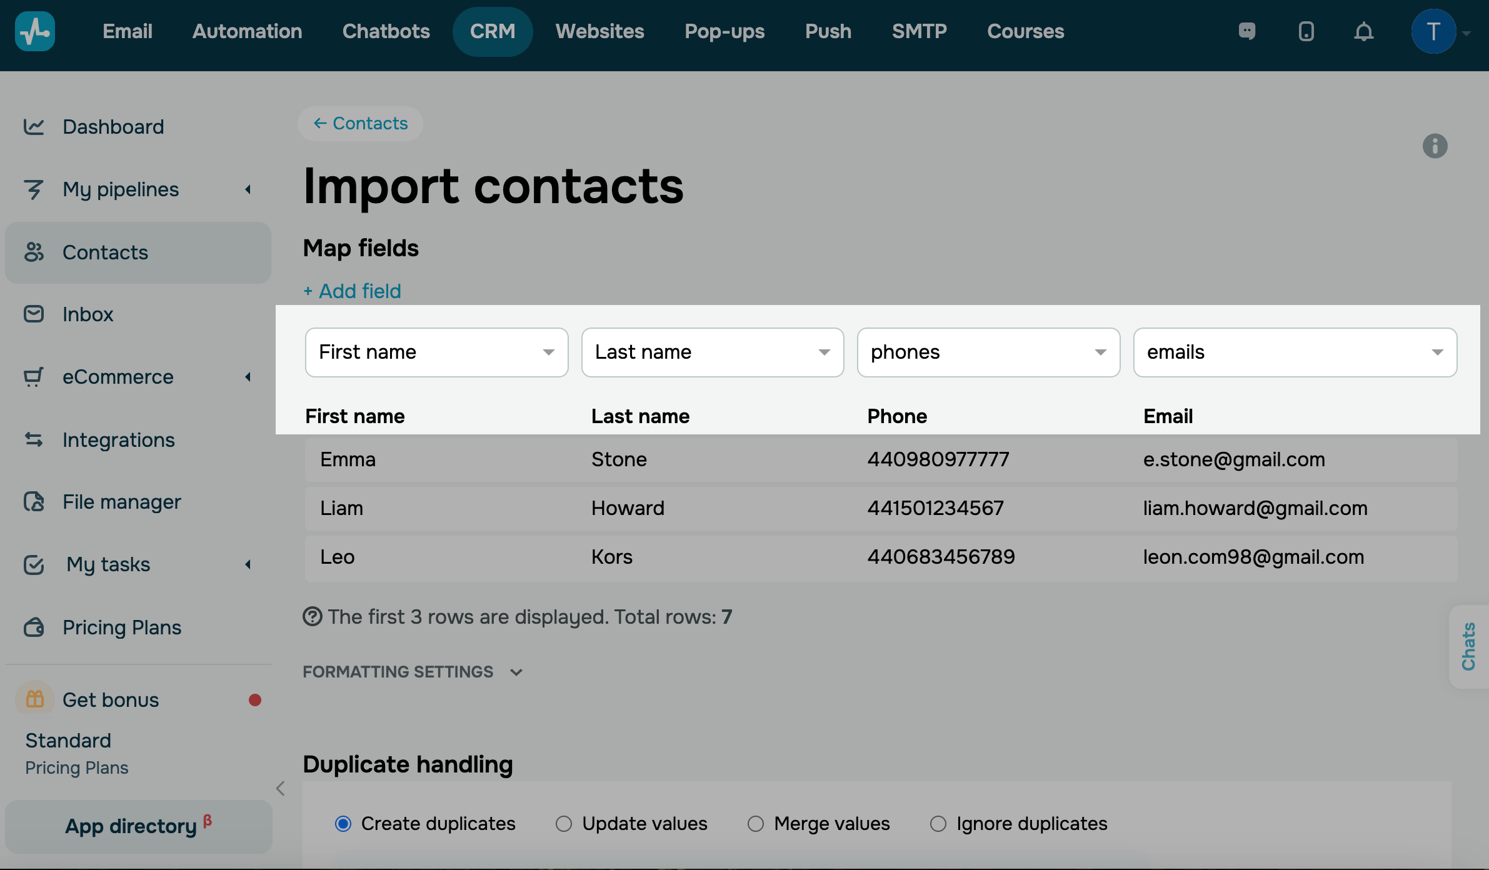The width and height of the screenshot is (1489, 870).
Task: Click the Add field link
Action: [353, 291]
